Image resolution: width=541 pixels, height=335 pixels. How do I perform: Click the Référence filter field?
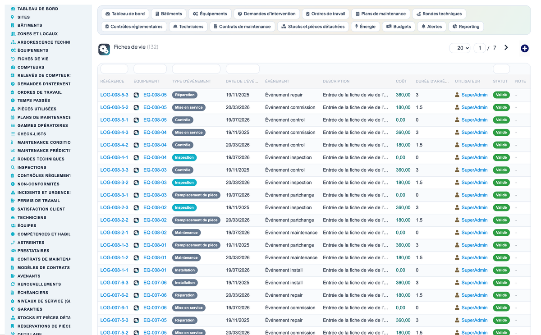(x=114, y=69)
